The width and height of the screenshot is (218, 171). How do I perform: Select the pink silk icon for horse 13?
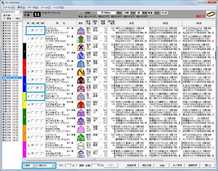tap(81, 129)
